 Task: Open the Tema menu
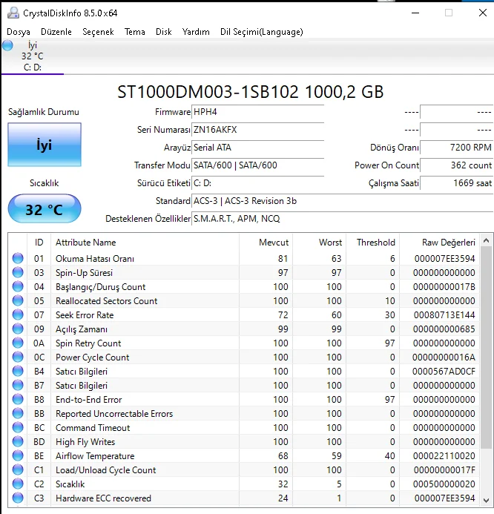pyautogui.click(x=134, y=32)
